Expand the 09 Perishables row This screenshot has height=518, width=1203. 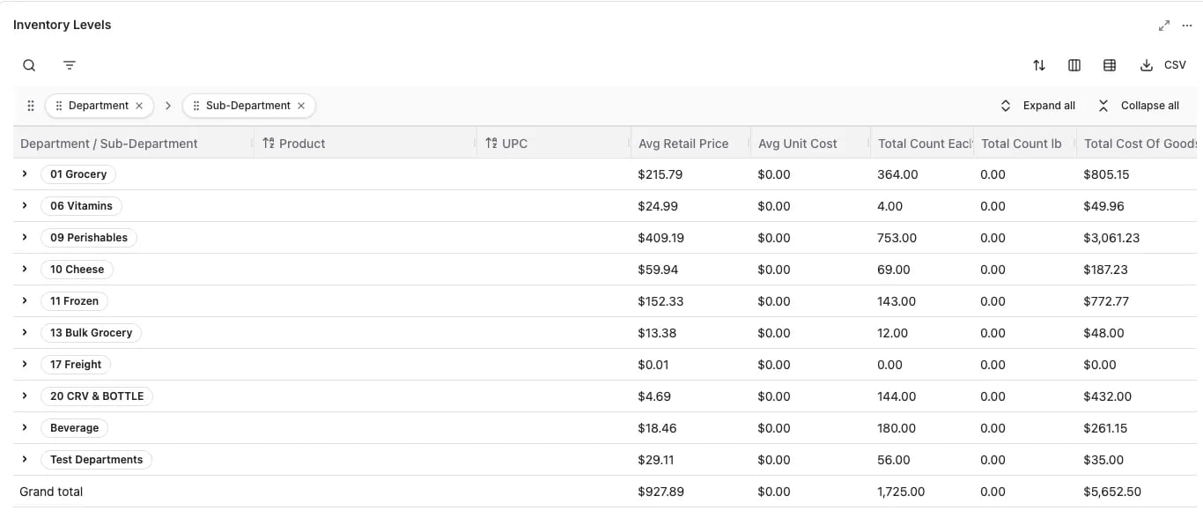click(25, 238)
